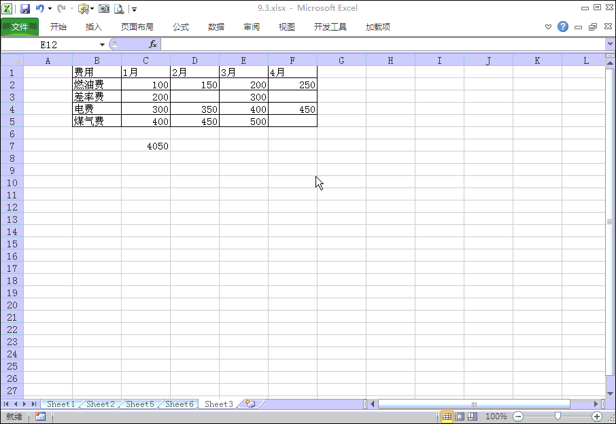Click the Insert Function fx button

tap(153, 44)
